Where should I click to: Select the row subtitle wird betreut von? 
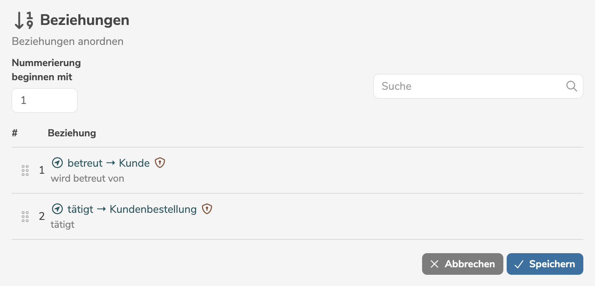point(87,179)
